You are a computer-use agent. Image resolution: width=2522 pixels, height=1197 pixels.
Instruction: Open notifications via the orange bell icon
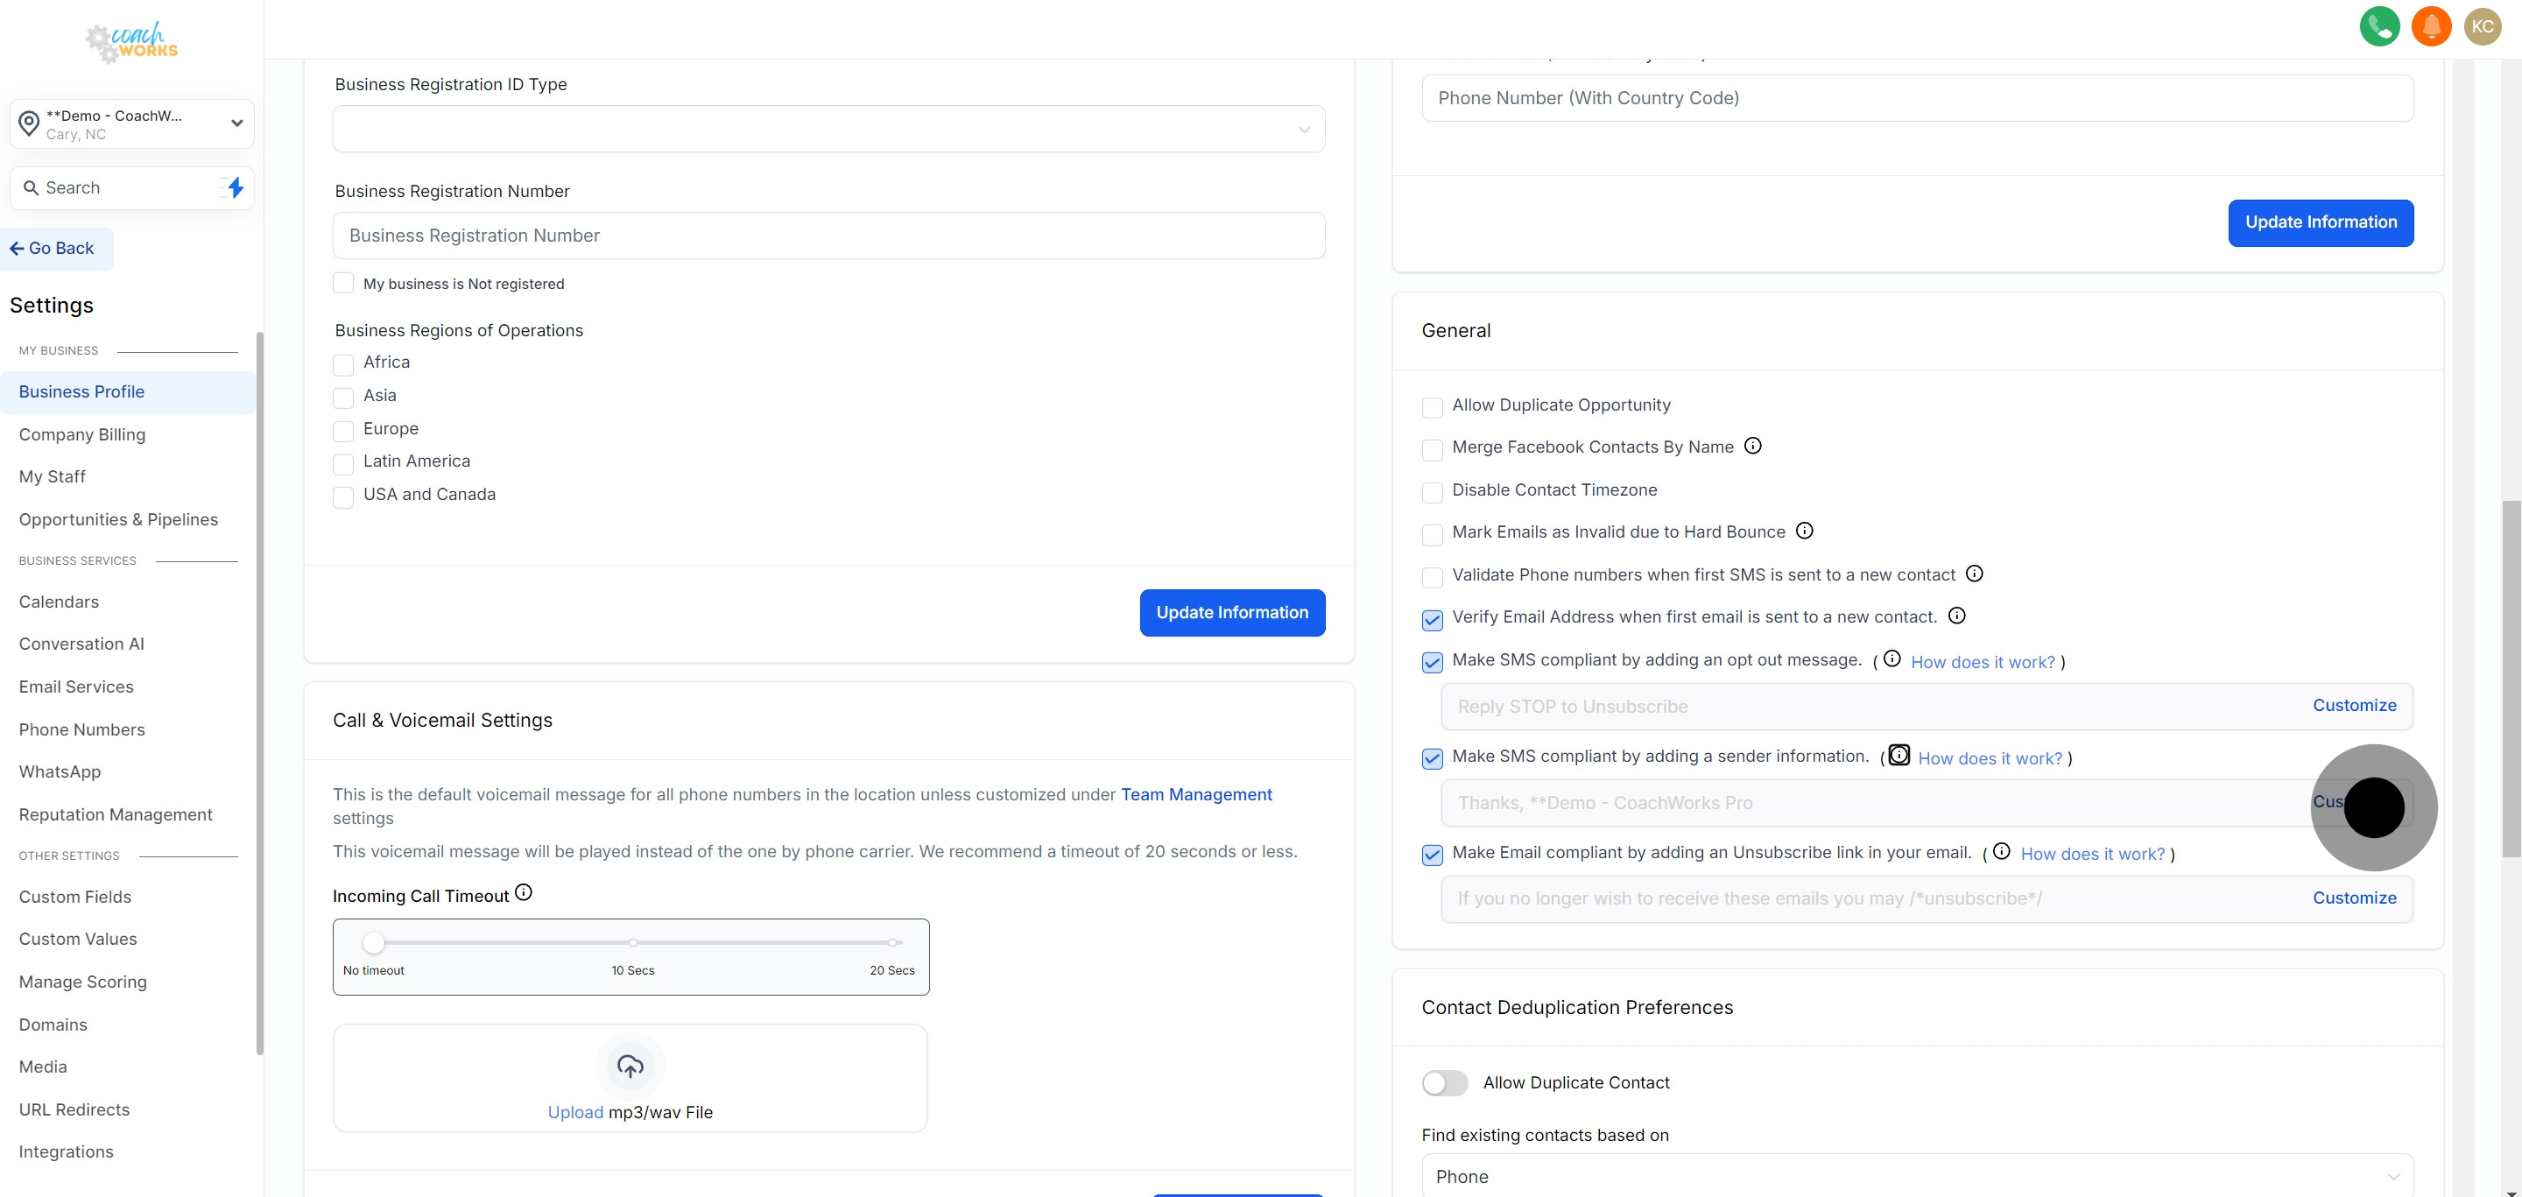click(x=2432, y=25)
